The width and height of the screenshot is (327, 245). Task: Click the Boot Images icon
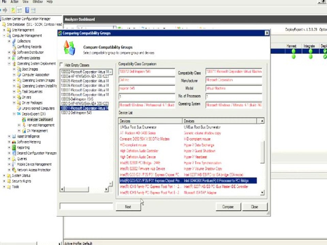[x=19, y=69]
